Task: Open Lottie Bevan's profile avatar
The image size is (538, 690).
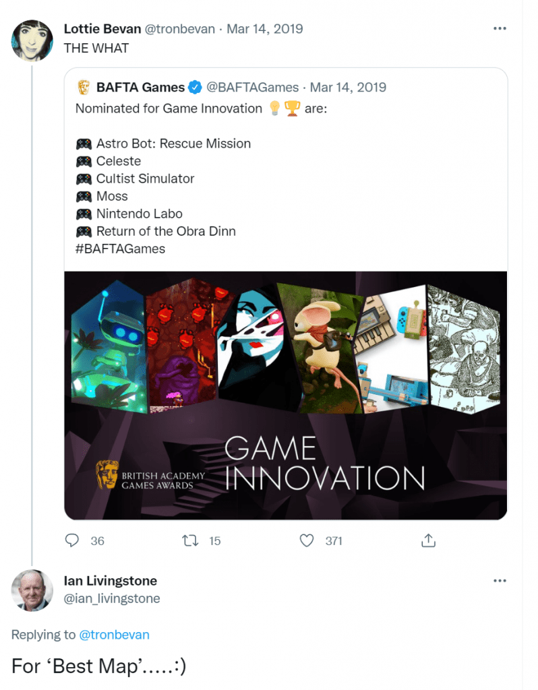Action: [x=32, y=40]
